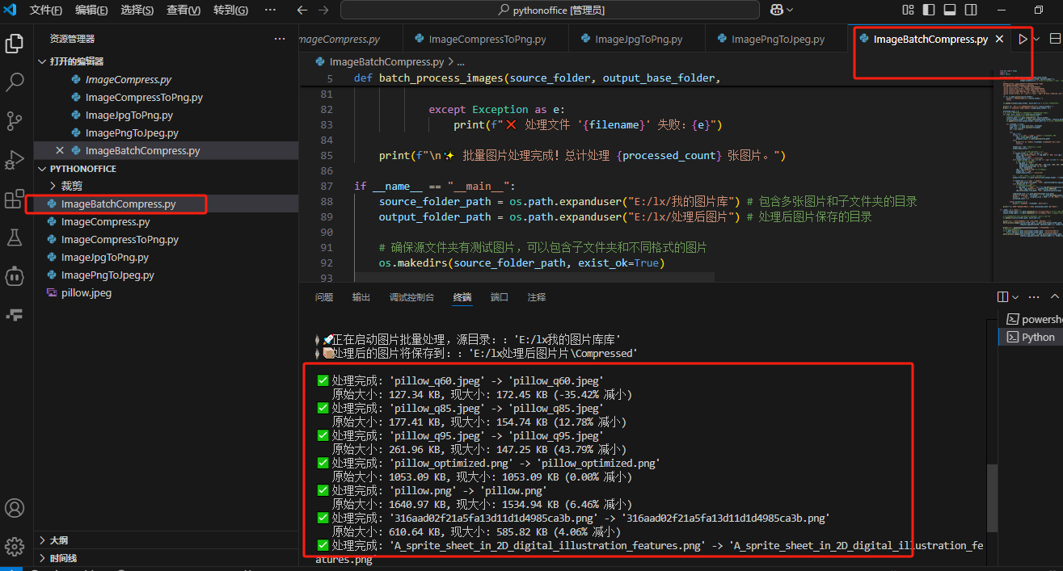The width and height of the screenshot is (1063, 571).
Task: Open the Run and Debug view
Action: (x=15, y=159)
